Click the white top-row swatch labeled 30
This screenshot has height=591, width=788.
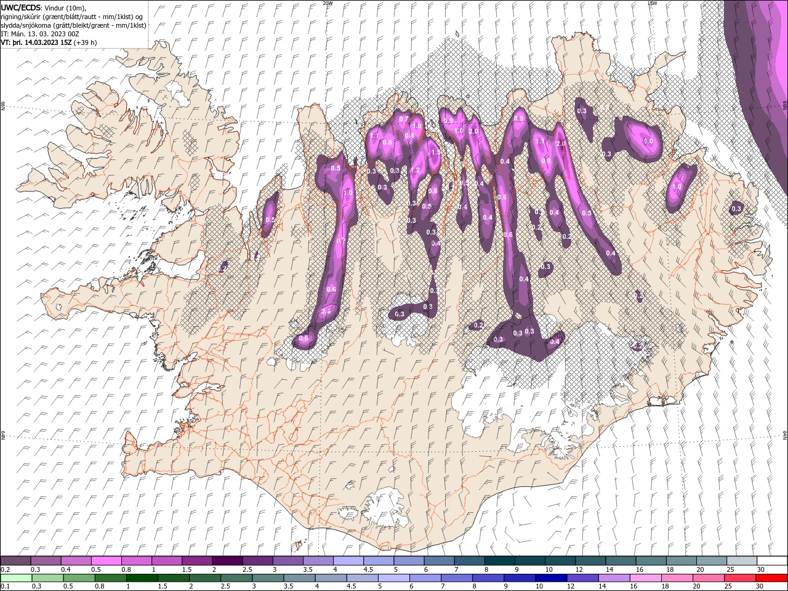(x=771, y=561)
